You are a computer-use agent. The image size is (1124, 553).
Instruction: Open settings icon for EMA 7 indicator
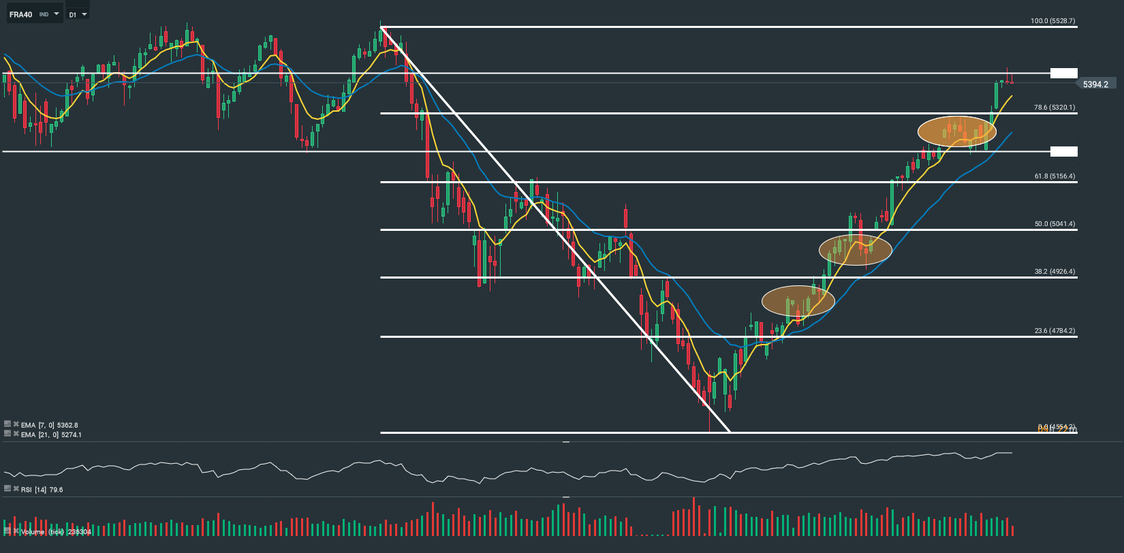point(7,424)
